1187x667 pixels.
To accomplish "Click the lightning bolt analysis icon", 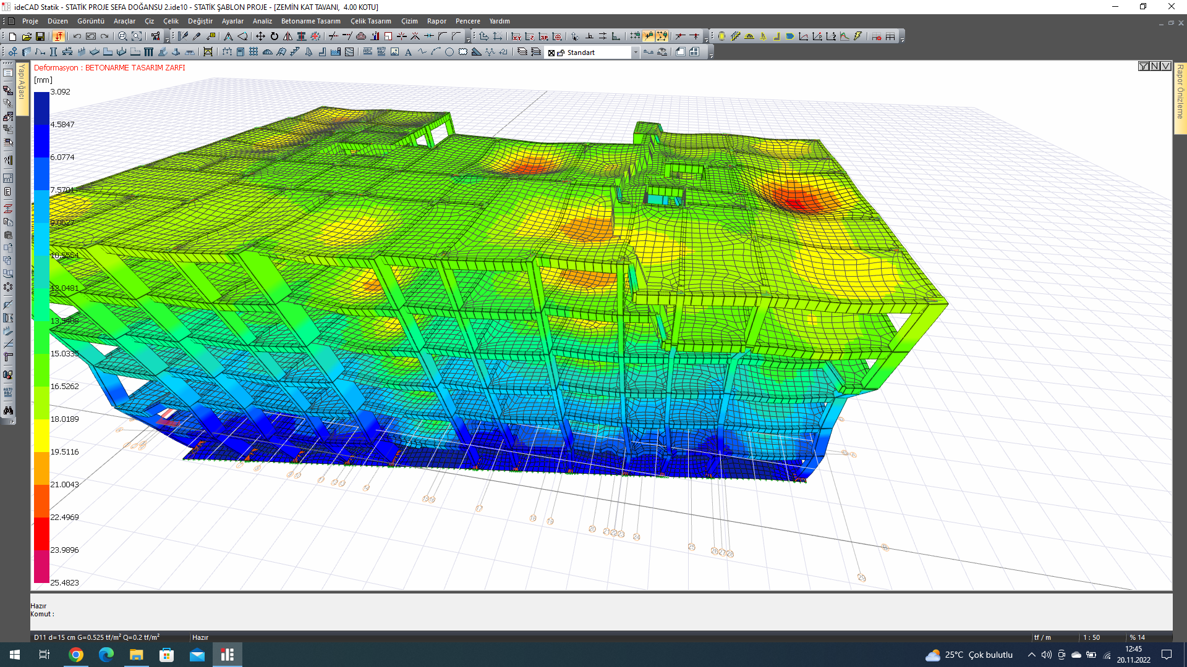I will click(858, 36).
